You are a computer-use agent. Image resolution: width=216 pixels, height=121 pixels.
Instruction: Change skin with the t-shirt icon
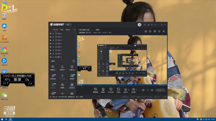pos(152,25)
